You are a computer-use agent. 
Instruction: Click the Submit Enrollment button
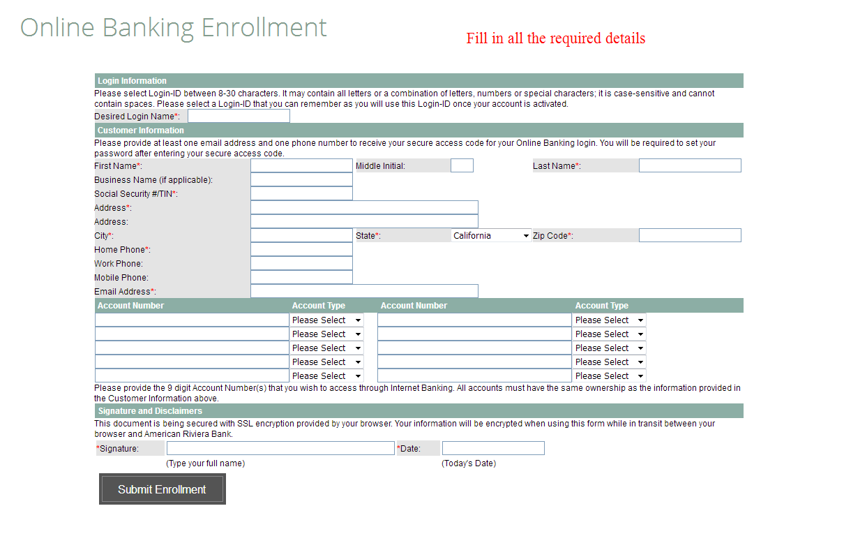[x=162, y=489]
